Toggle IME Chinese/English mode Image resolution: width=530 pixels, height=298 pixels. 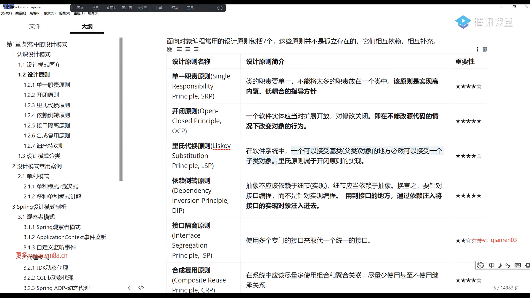[492, 265]
